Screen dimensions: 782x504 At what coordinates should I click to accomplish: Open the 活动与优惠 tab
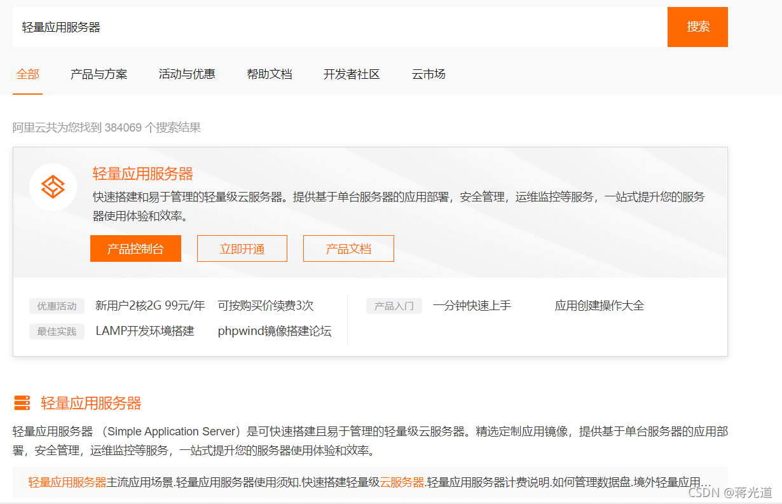point(187,74)
